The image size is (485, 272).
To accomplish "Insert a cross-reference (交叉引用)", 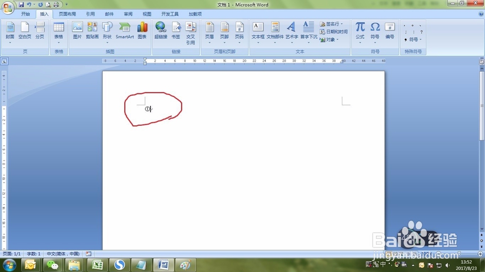I will pos(191,33).
